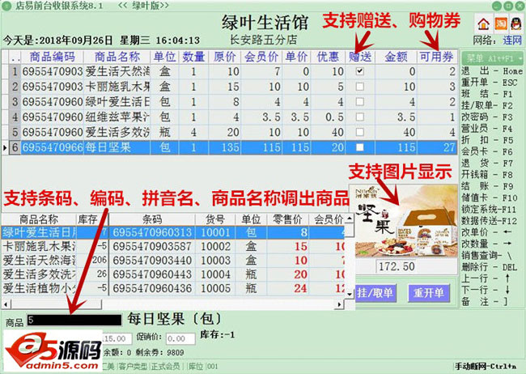Select menu entry 开钱箱 - F8
The width and height of the screenshot is (526, 374).
pyautogui.click(x=486, y=175)
